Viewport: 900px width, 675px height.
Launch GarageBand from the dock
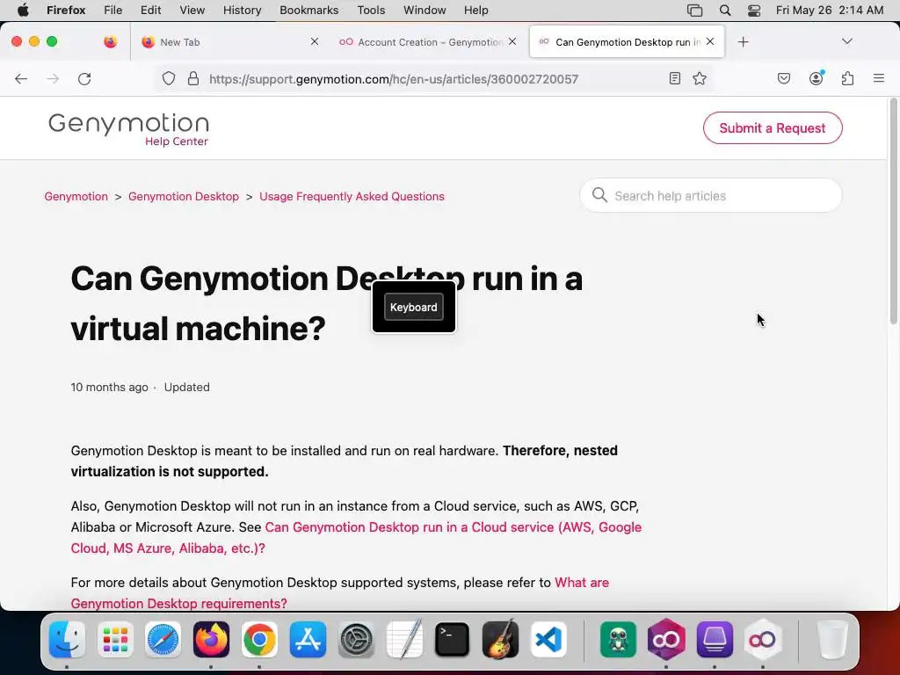click(x=500, y=640)
